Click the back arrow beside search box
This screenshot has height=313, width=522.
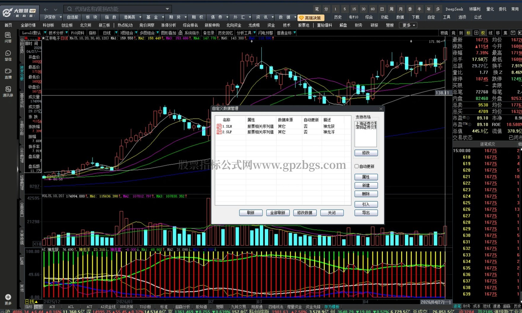click(46, 9)
